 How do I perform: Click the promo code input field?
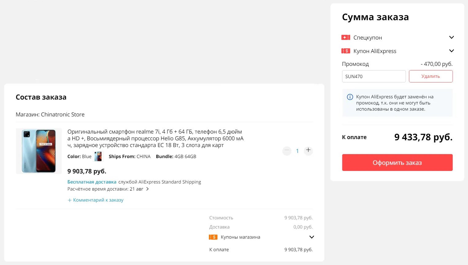pos(374,76)
